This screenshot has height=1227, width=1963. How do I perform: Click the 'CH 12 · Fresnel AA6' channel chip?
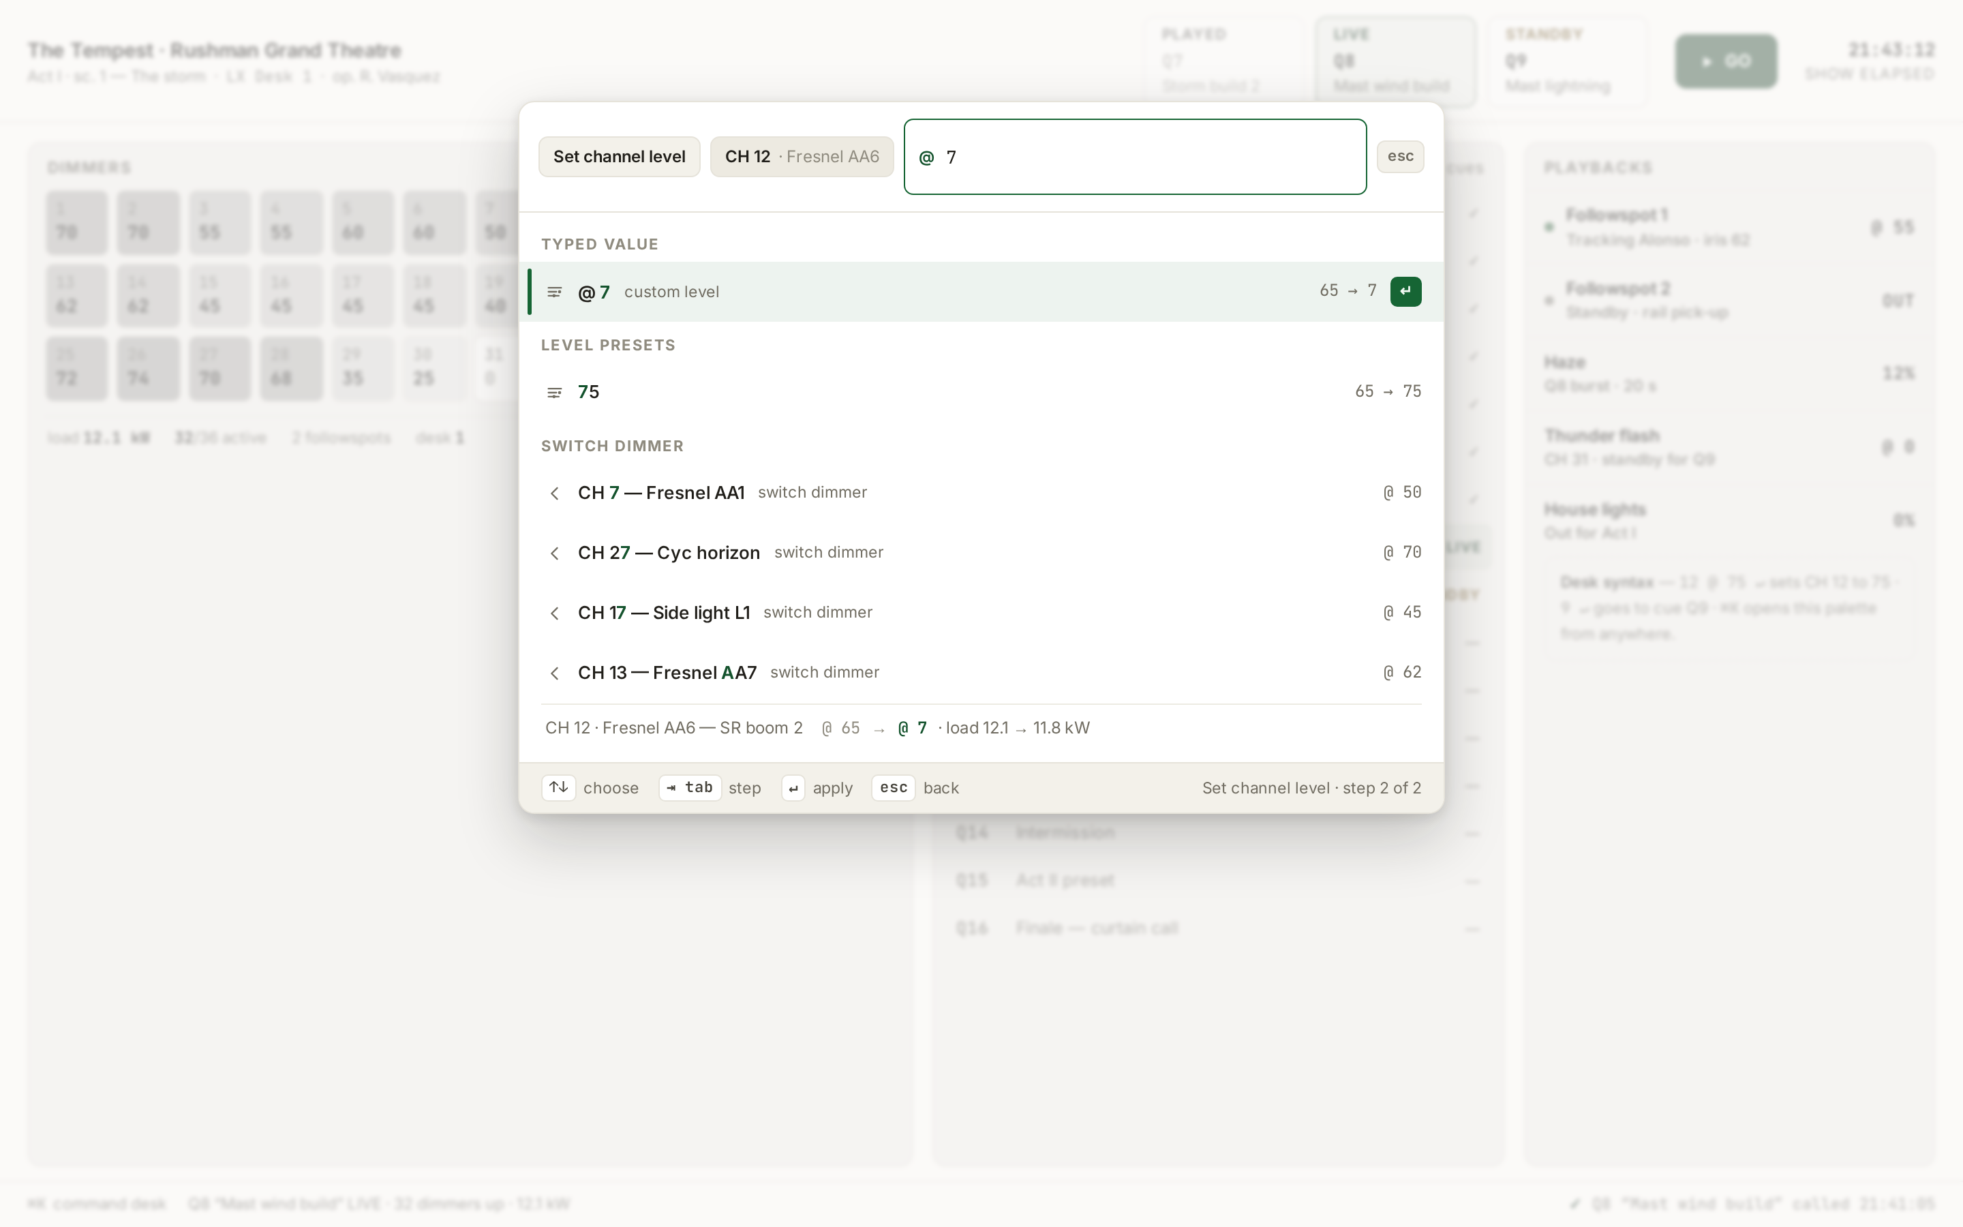pyautogui.click(x=802, y=157)
